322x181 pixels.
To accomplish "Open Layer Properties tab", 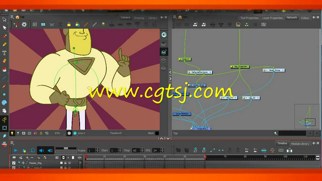I will 272,18.
